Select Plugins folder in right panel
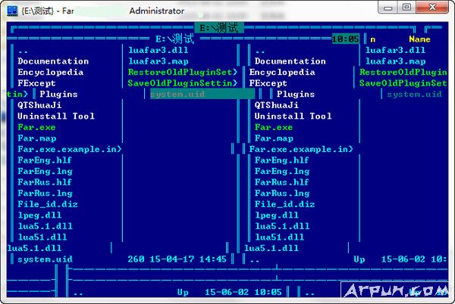Viewport: 455px width, 304px height. (296, 95)
